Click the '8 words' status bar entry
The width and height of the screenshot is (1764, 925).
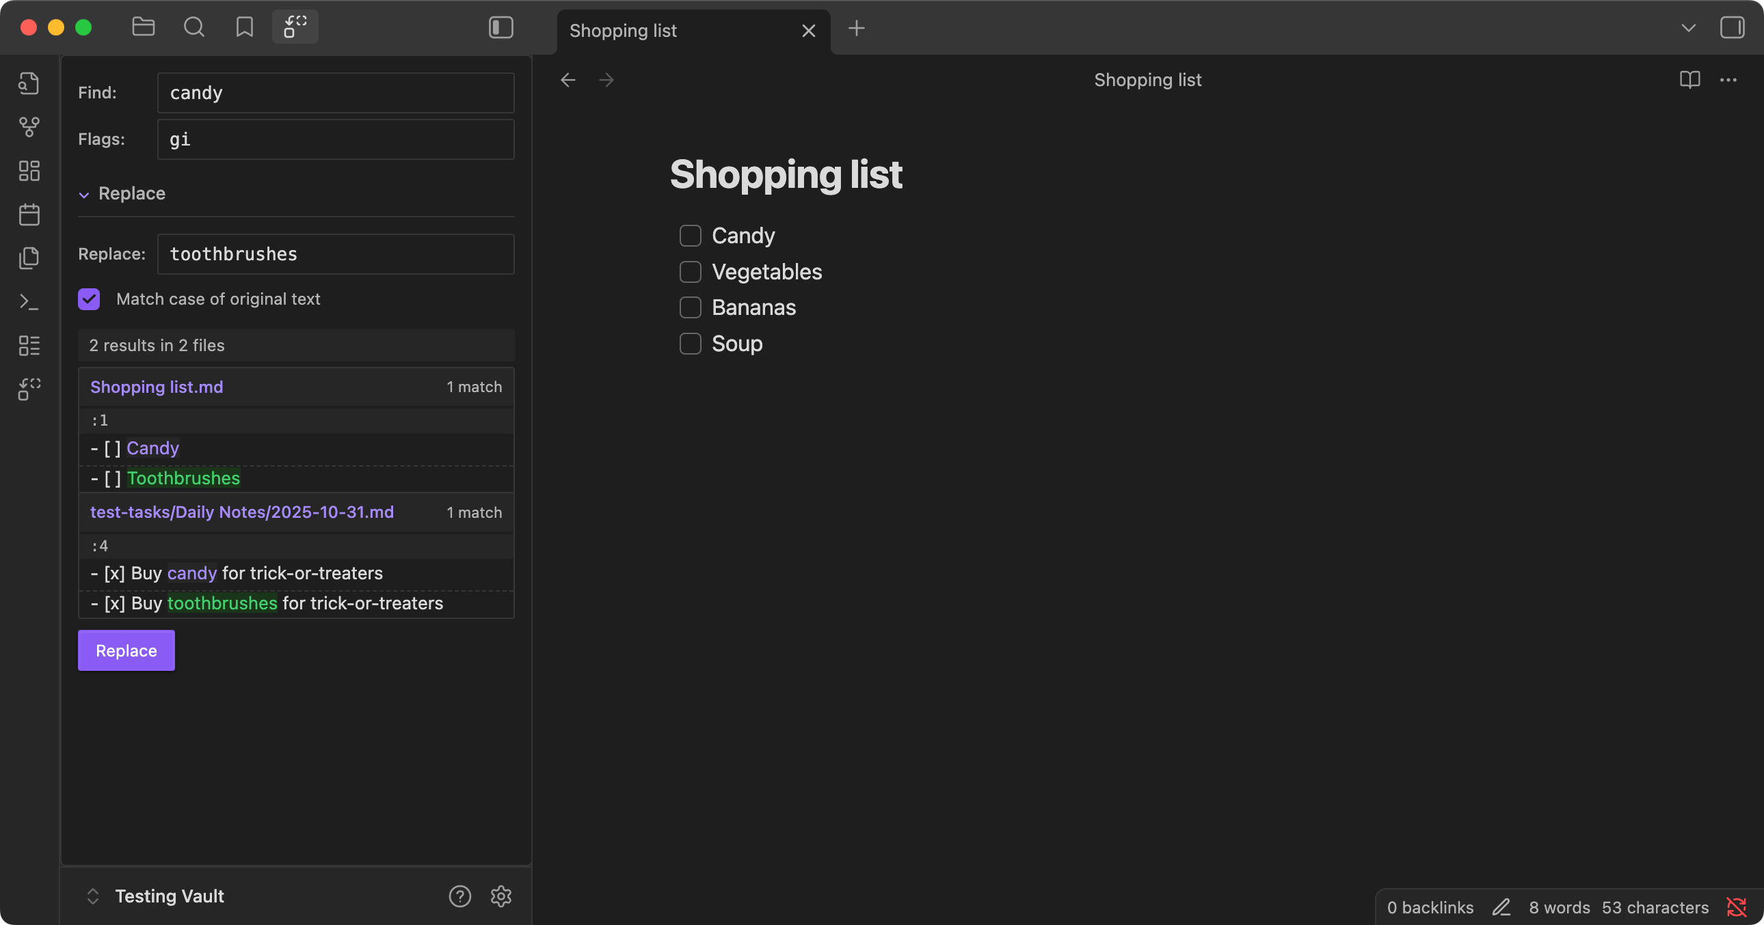coord(1560,907)
